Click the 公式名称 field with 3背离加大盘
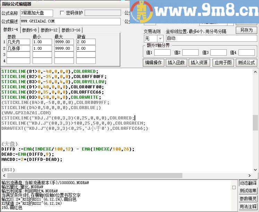 [x=36, y=13]
